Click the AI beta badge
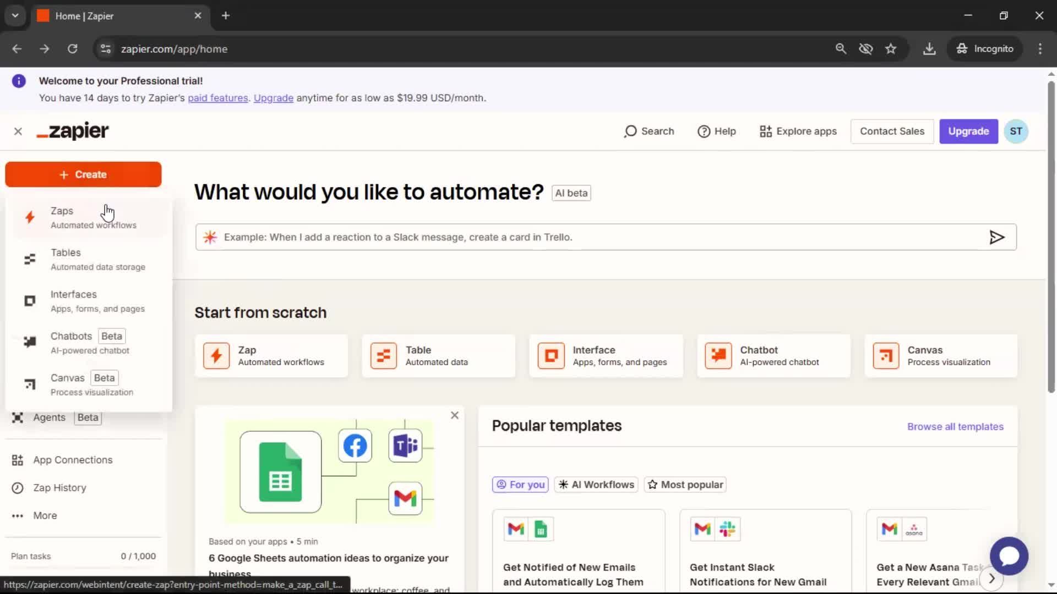The image size is (1057, 594). point(571,193)
